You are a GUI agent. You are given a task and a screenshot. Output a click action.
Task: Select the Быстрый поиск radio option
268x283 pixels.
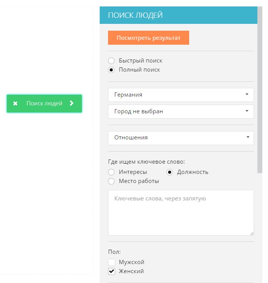111,61
